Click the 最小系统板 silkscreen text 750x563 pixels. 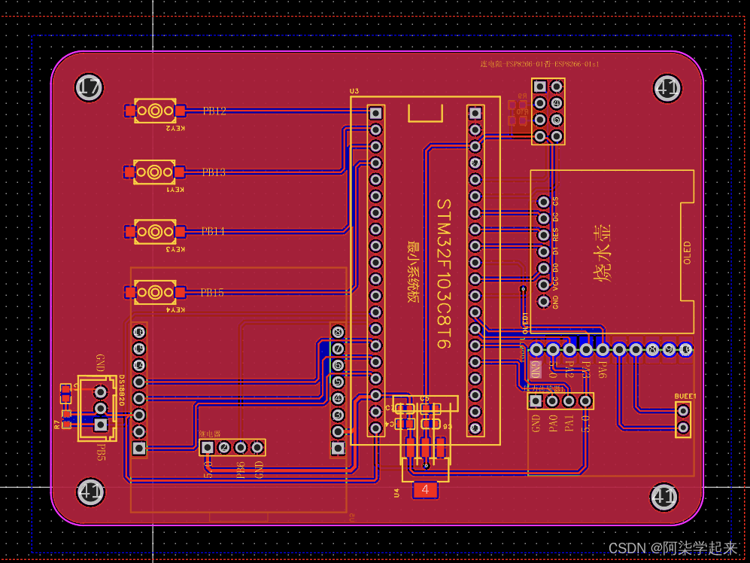point(413,272)
